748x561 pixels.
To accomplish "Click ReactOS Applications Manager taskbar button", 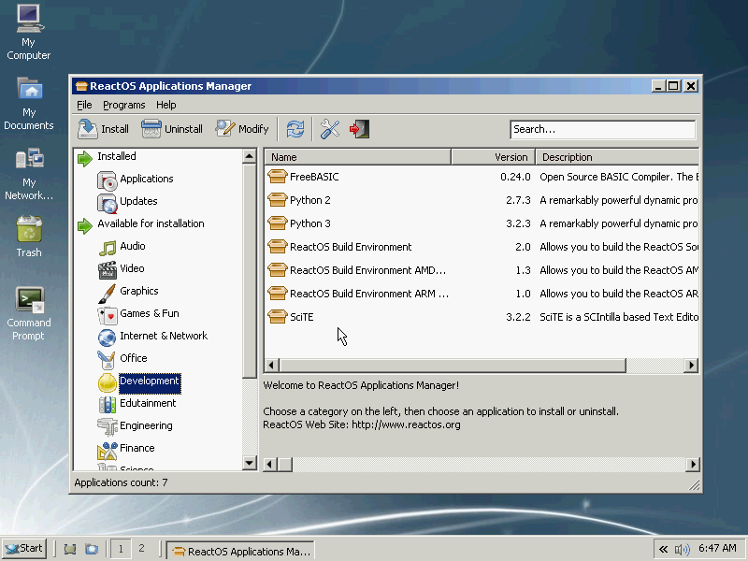I will 240,552.
